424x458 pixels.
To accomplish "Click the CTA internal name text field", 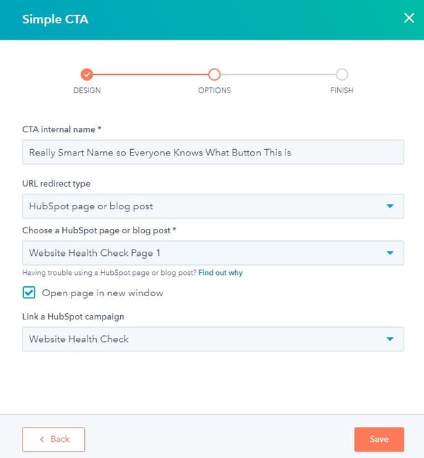I will point(213,152).
